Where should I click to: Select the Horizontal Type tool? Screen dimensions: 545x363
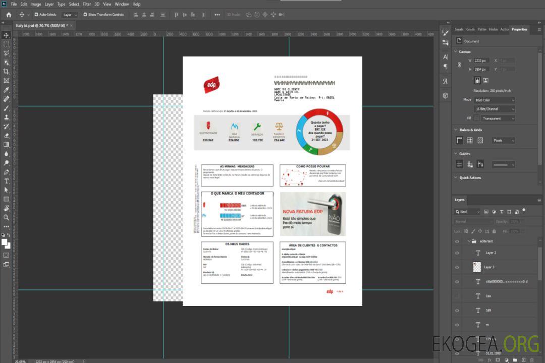click(x=6, y=181)
